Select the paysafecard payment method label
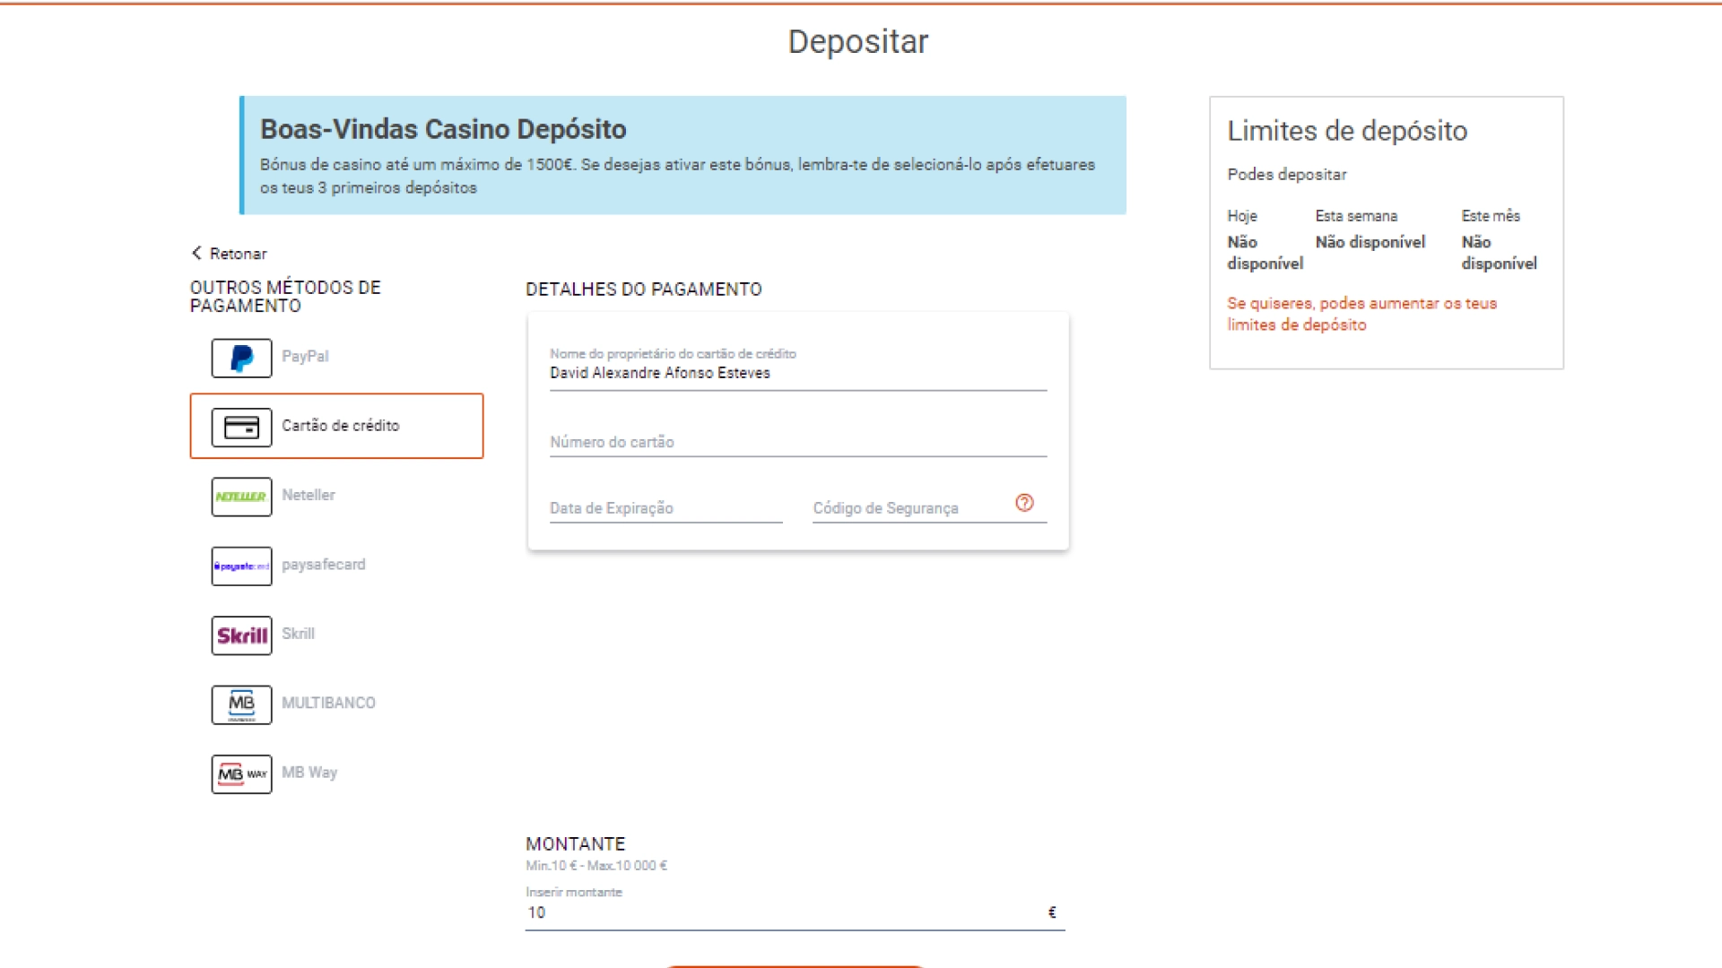This screenshot has height=968, width=1722. (323, 565)
